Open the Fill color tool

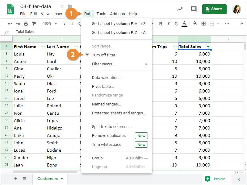coord(195,24)
